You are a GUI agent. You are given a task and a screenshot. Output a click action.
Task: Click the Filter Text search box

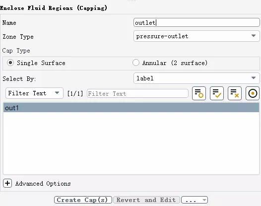(x=137, y=93)
